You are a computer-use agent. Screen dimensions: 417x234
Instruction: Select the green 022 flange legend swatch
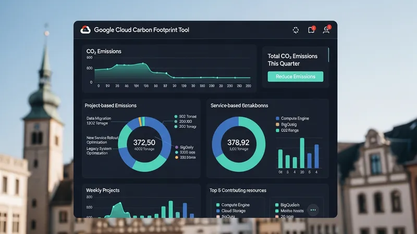point(277,131)
